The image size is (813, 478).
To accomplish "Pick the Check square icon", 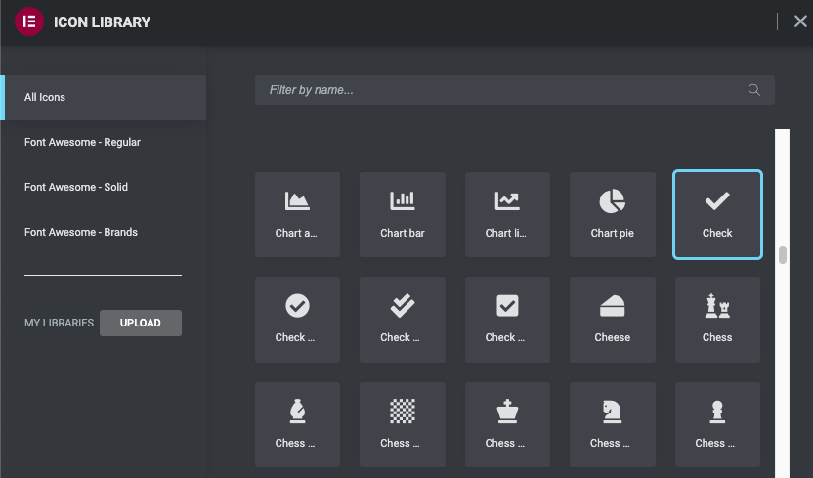I will [x=507, y=320].
